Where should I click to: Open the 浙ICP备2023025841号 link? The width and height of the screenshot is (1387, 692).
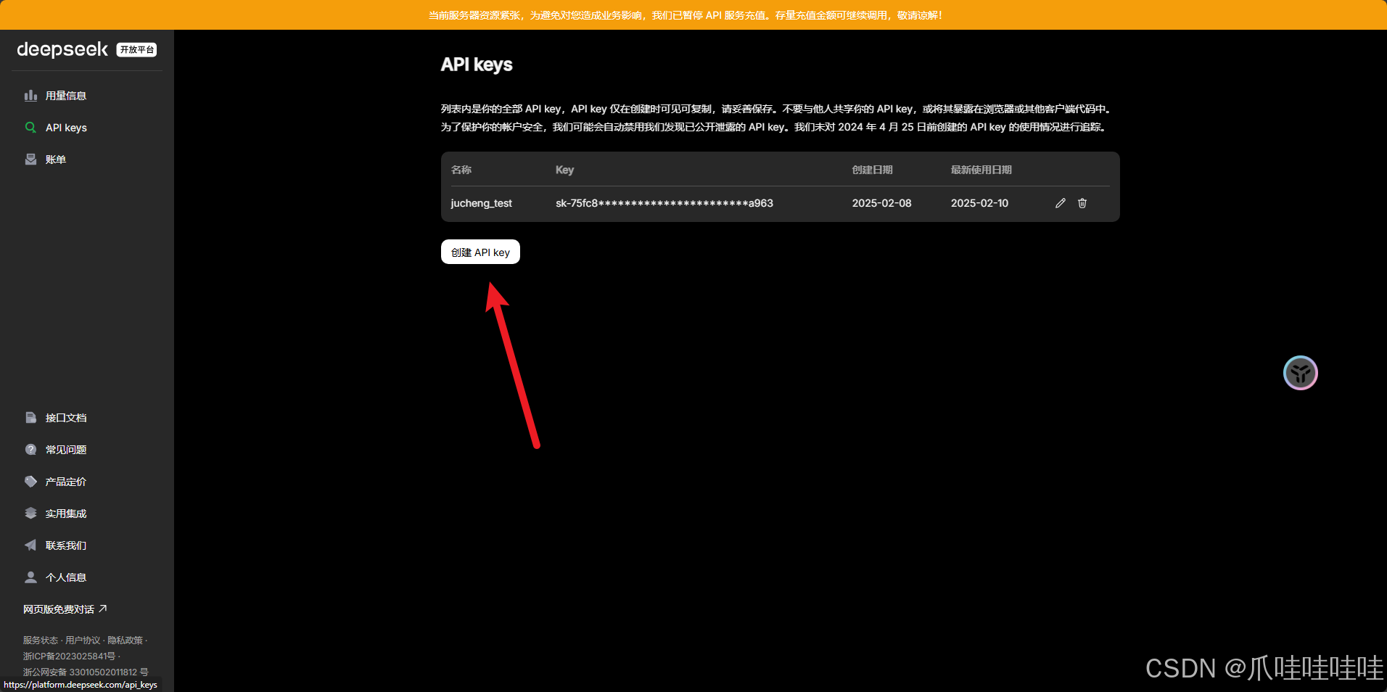(69, 656)
